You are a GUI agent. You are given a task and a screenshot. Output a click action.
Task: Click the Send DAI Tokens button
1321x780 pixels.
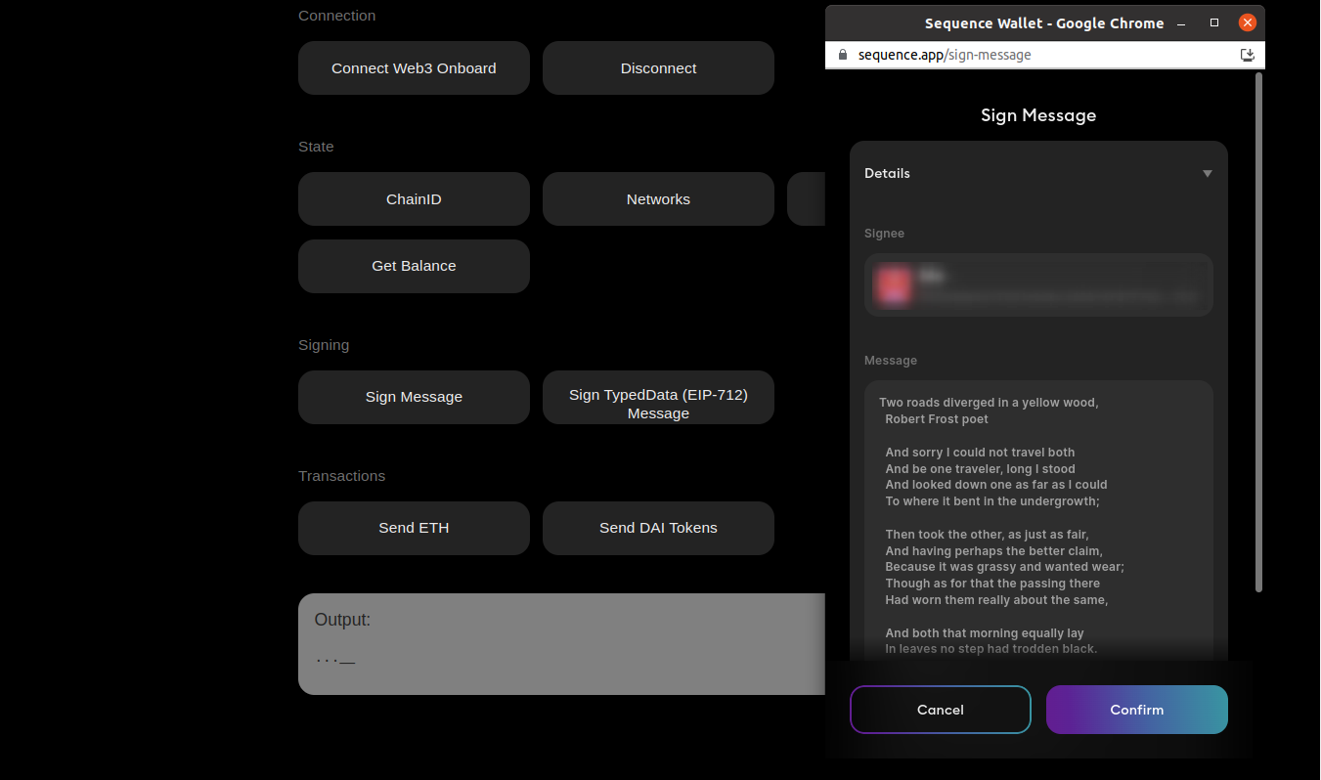click(658, 528)
